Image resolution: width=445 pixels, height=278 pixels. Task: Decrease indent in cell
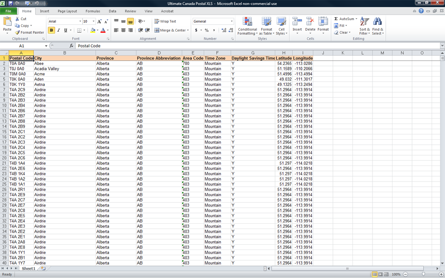click(x=141, y=30)
